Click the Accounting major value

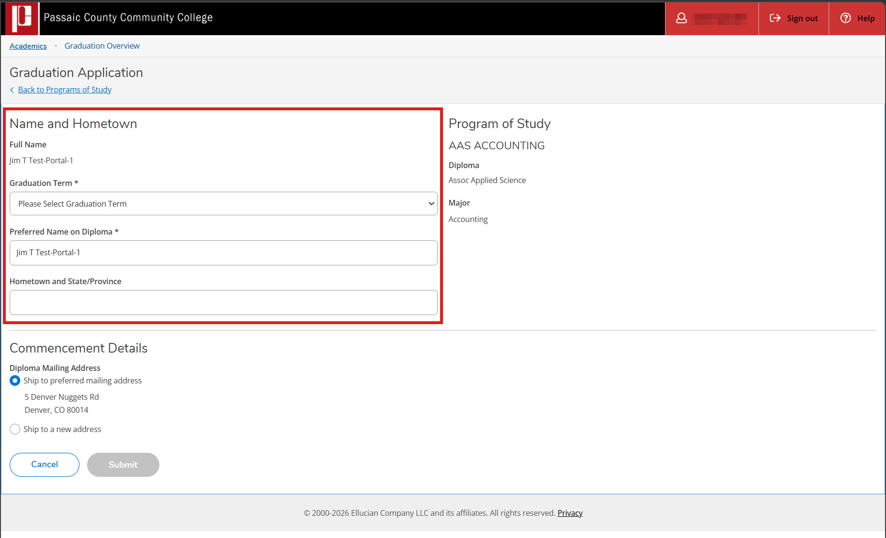[x=468, y=219]
